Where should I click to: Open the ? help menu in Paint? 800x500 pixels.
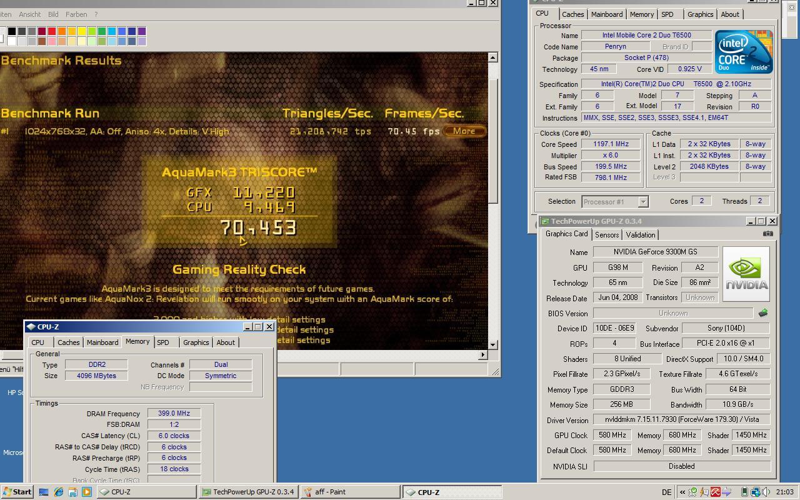click(x=96, y=14)
